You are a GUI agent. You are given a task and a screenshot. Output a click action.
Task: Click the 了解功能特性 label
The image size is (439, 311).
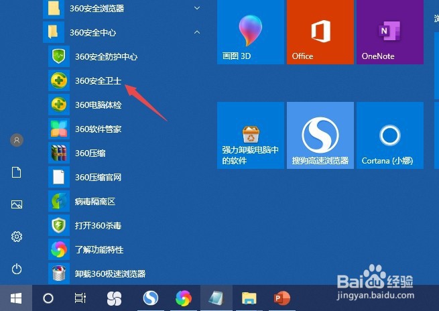(x=99, y=249)
